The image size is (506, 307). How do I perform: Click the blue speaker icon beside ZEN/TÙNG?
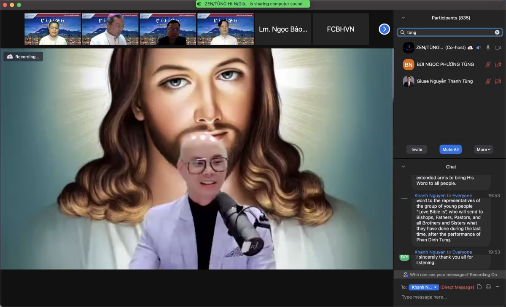tap(479, 48)
